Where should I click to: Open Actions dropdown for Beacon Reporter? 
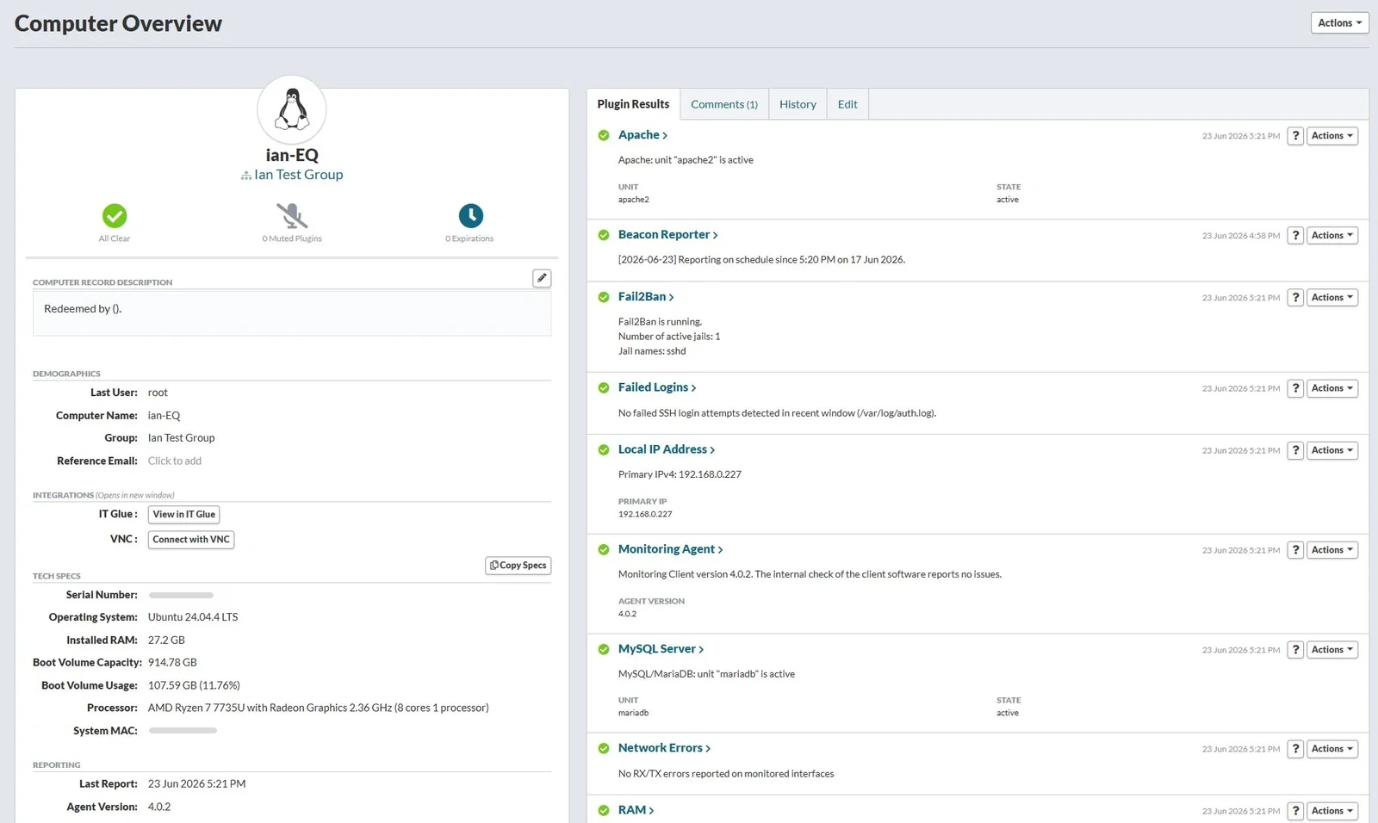[x=1332, y=236]
